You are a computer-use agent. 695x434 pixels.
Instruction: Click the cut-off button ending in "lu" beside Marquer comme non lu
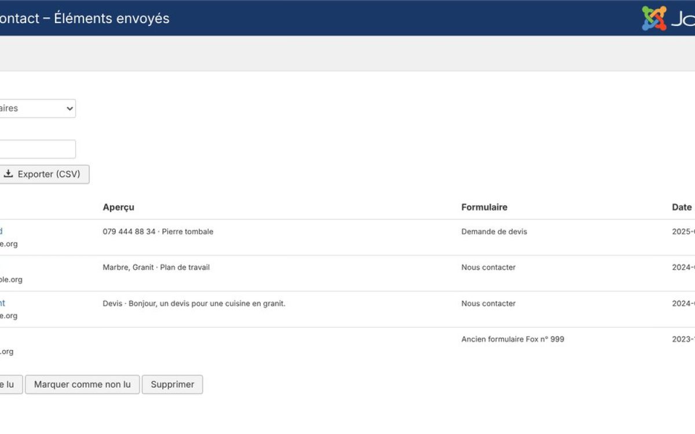[x=11, y=384]
